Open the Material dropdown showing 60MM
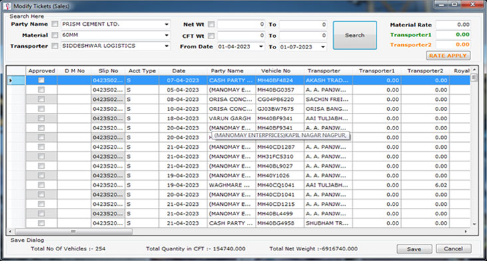487x261 pixels. coord(166,35)
